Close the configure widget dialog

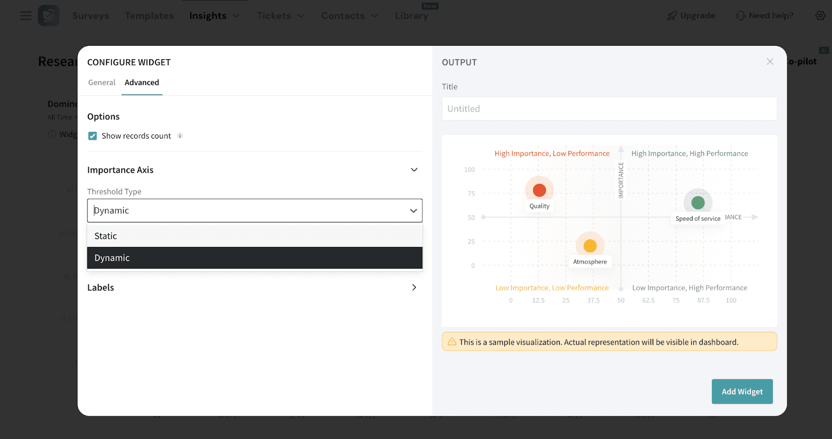pos(770,62)
